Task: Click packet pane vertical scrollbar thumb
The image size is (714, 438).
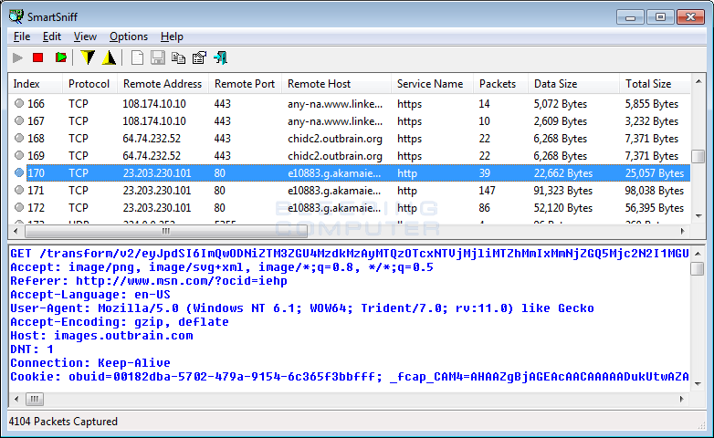Action: coord(698,268)
